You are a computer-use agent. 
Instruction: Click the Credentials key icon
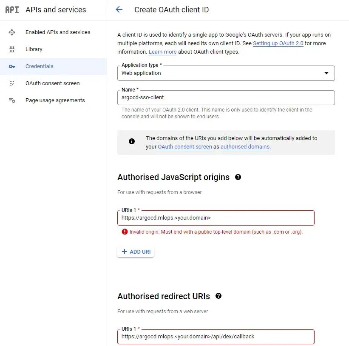tap(12, 66)
